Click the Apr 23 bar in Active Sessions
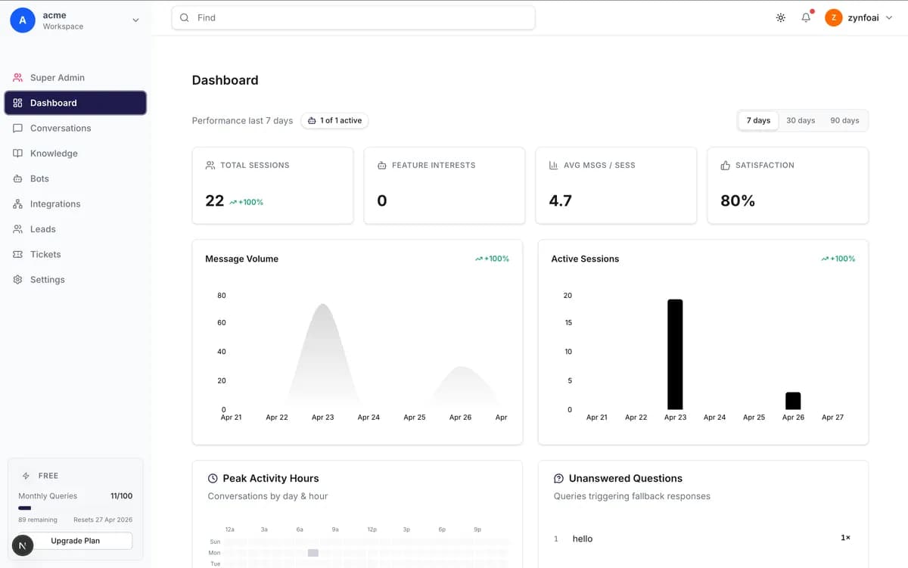Viewport: 908px width, 568px height. click(x=675, y=355)
